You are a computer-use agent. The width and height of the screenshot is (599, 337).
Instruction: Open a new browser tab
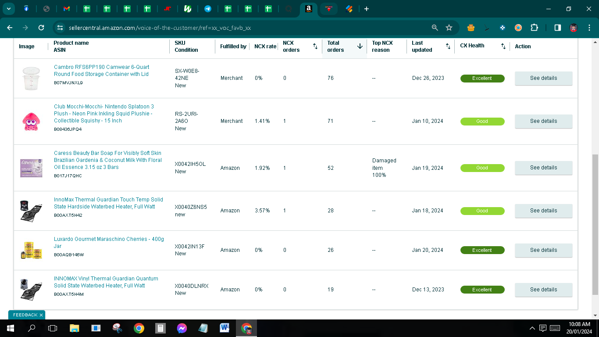(x=367, y=9)
